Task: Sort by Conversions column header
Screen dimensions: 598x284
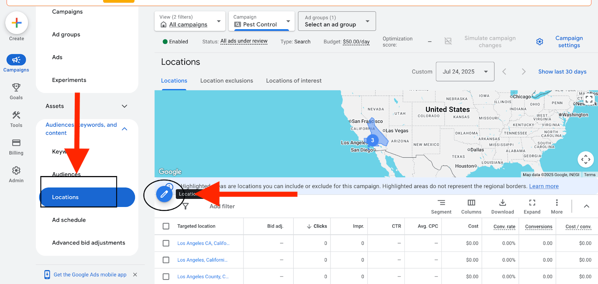Action: click(539, 226)
